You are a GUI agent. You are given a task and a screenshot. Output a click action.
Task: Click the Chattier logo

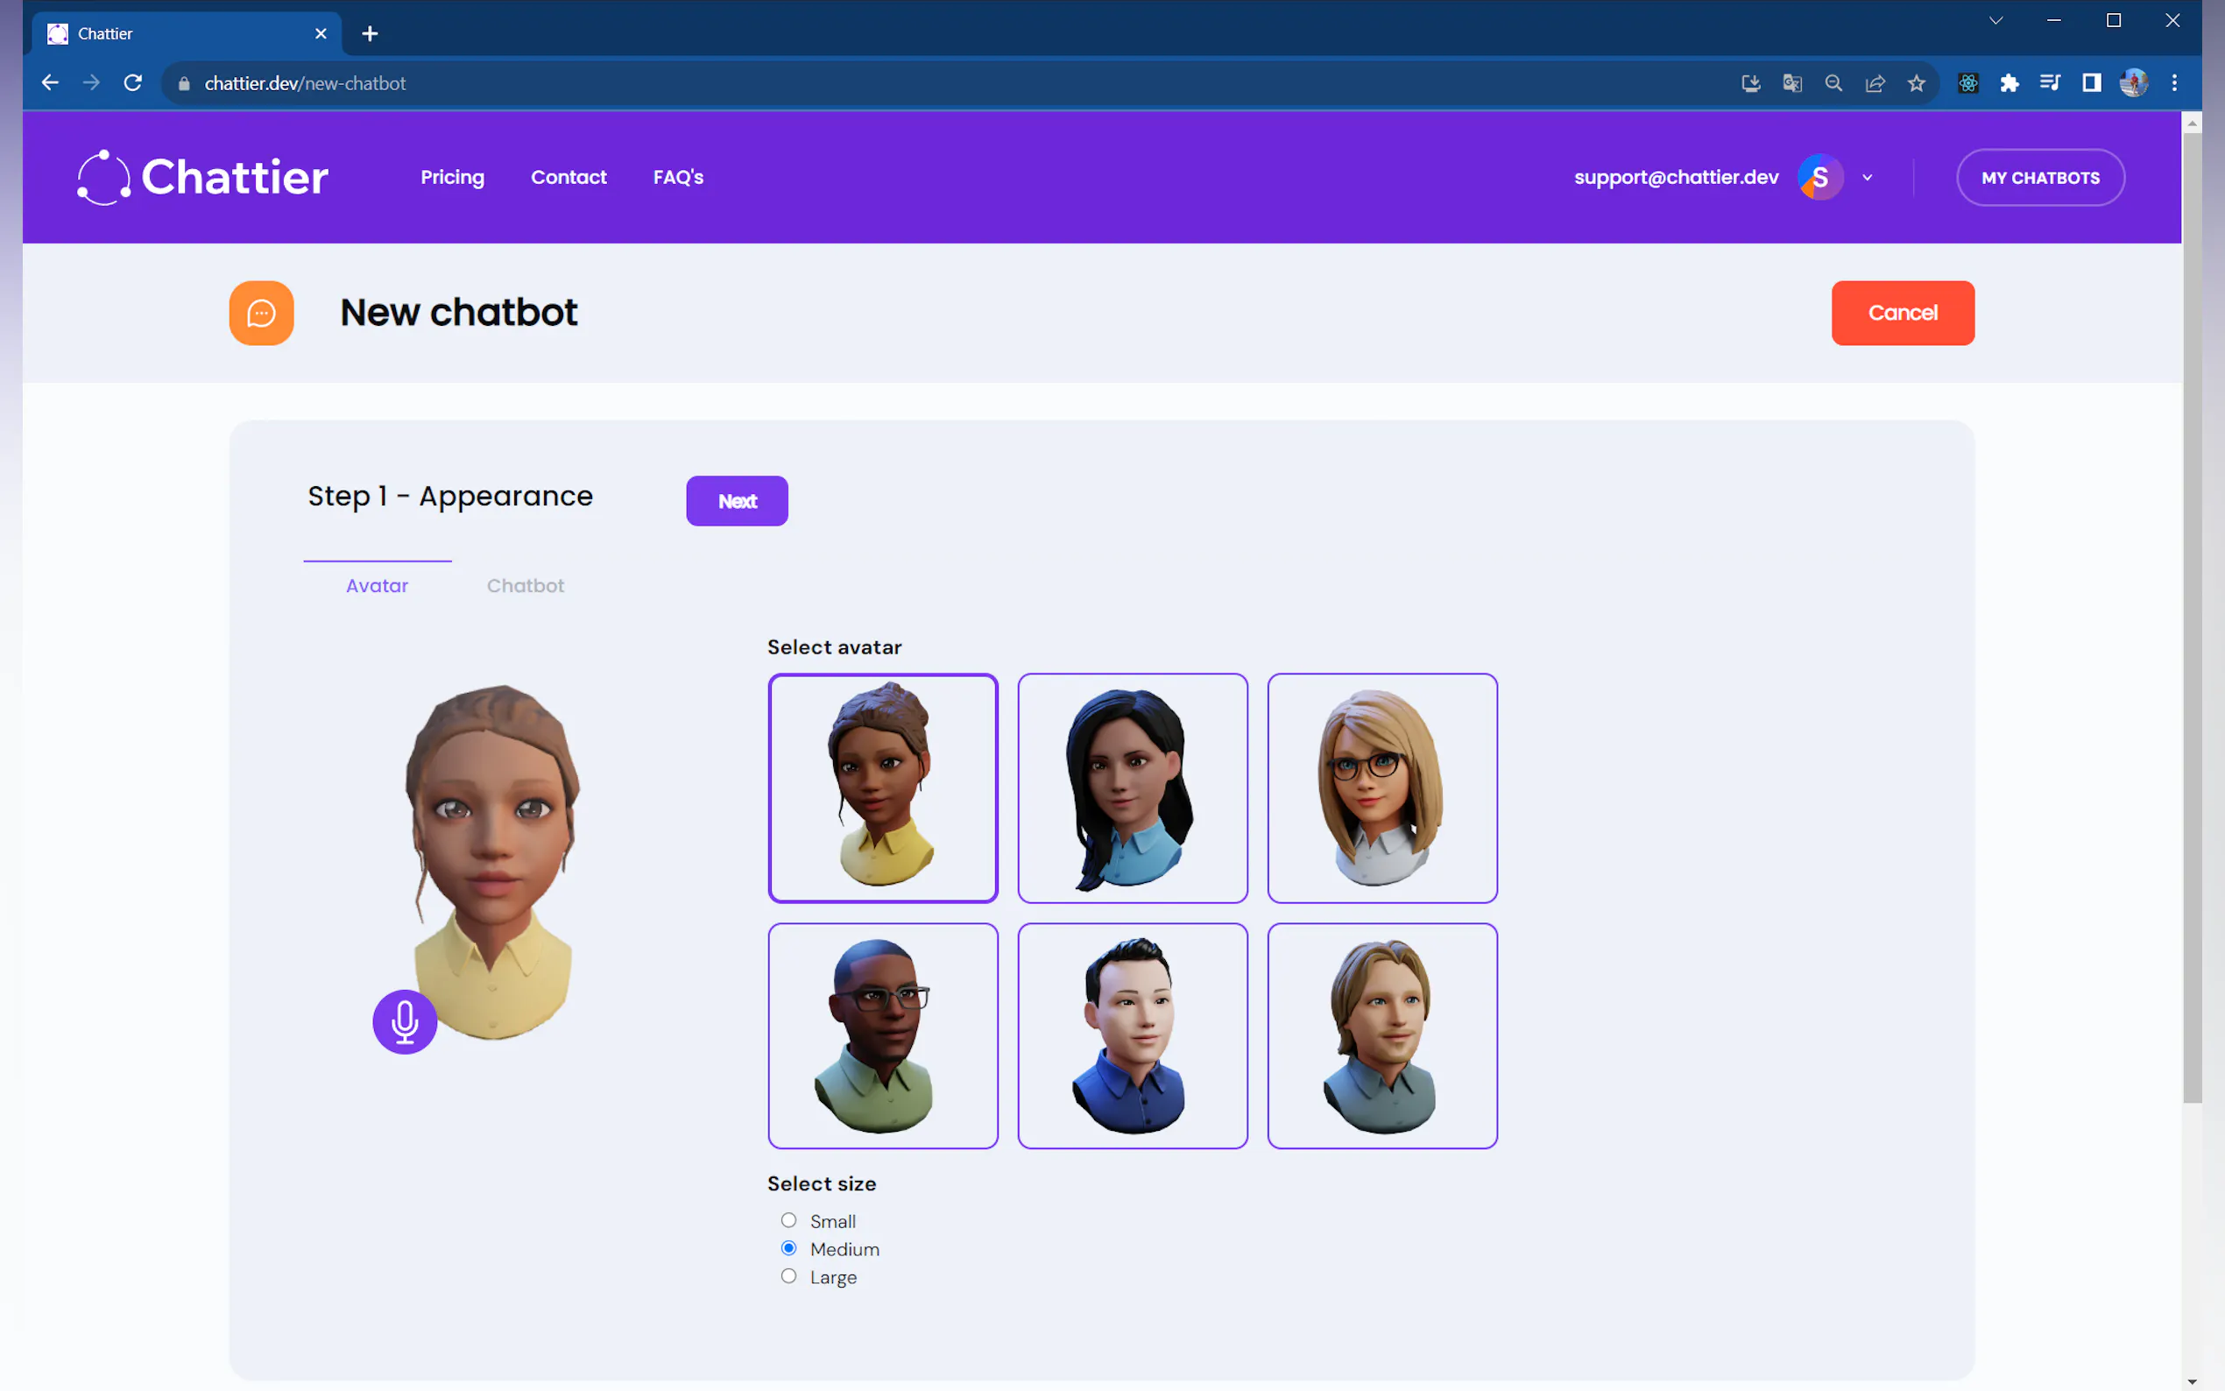pyautogui.click(x=203, y=177)
